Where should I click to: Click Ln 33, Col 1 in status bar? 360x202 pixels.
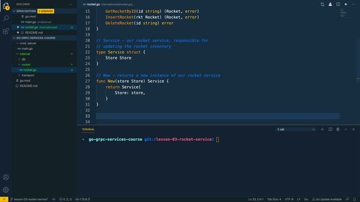[x=256, y=199]
